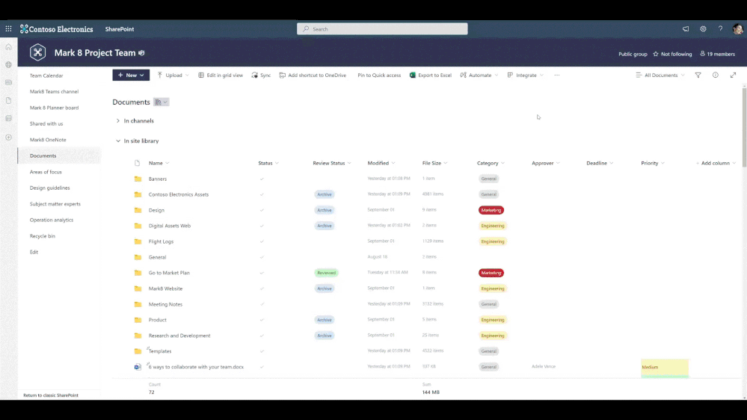
Task: Toggle the Banners row status checkmark
Action: 262,179
